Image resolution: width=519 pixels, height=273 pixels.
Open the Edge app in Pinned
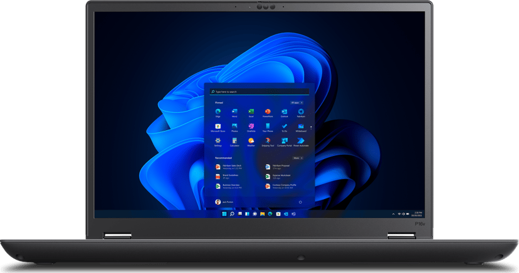[x=218, y=112]
